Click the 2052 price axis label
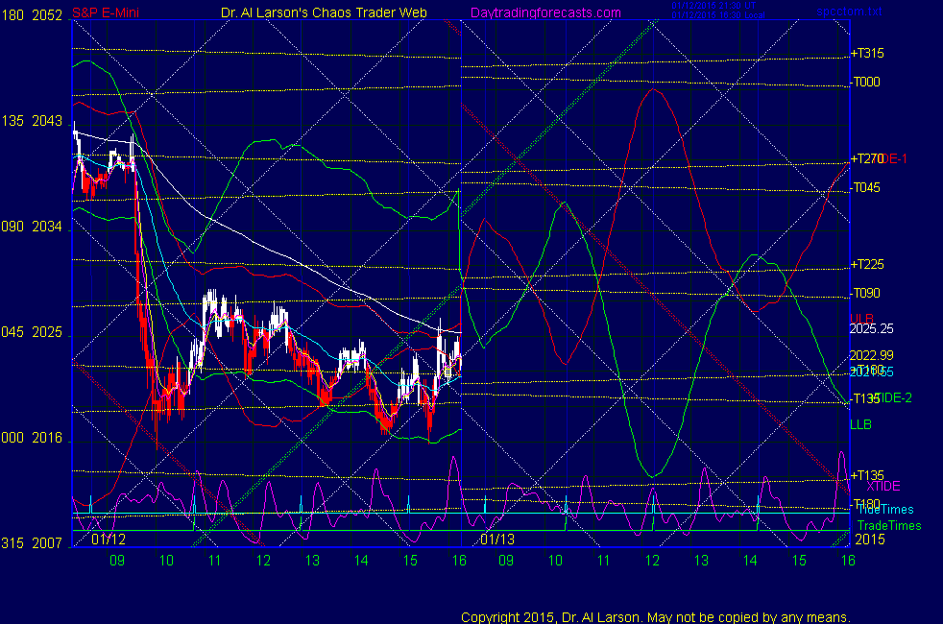The height and width of the screenshot is (624, 943). tap(47, 16)
